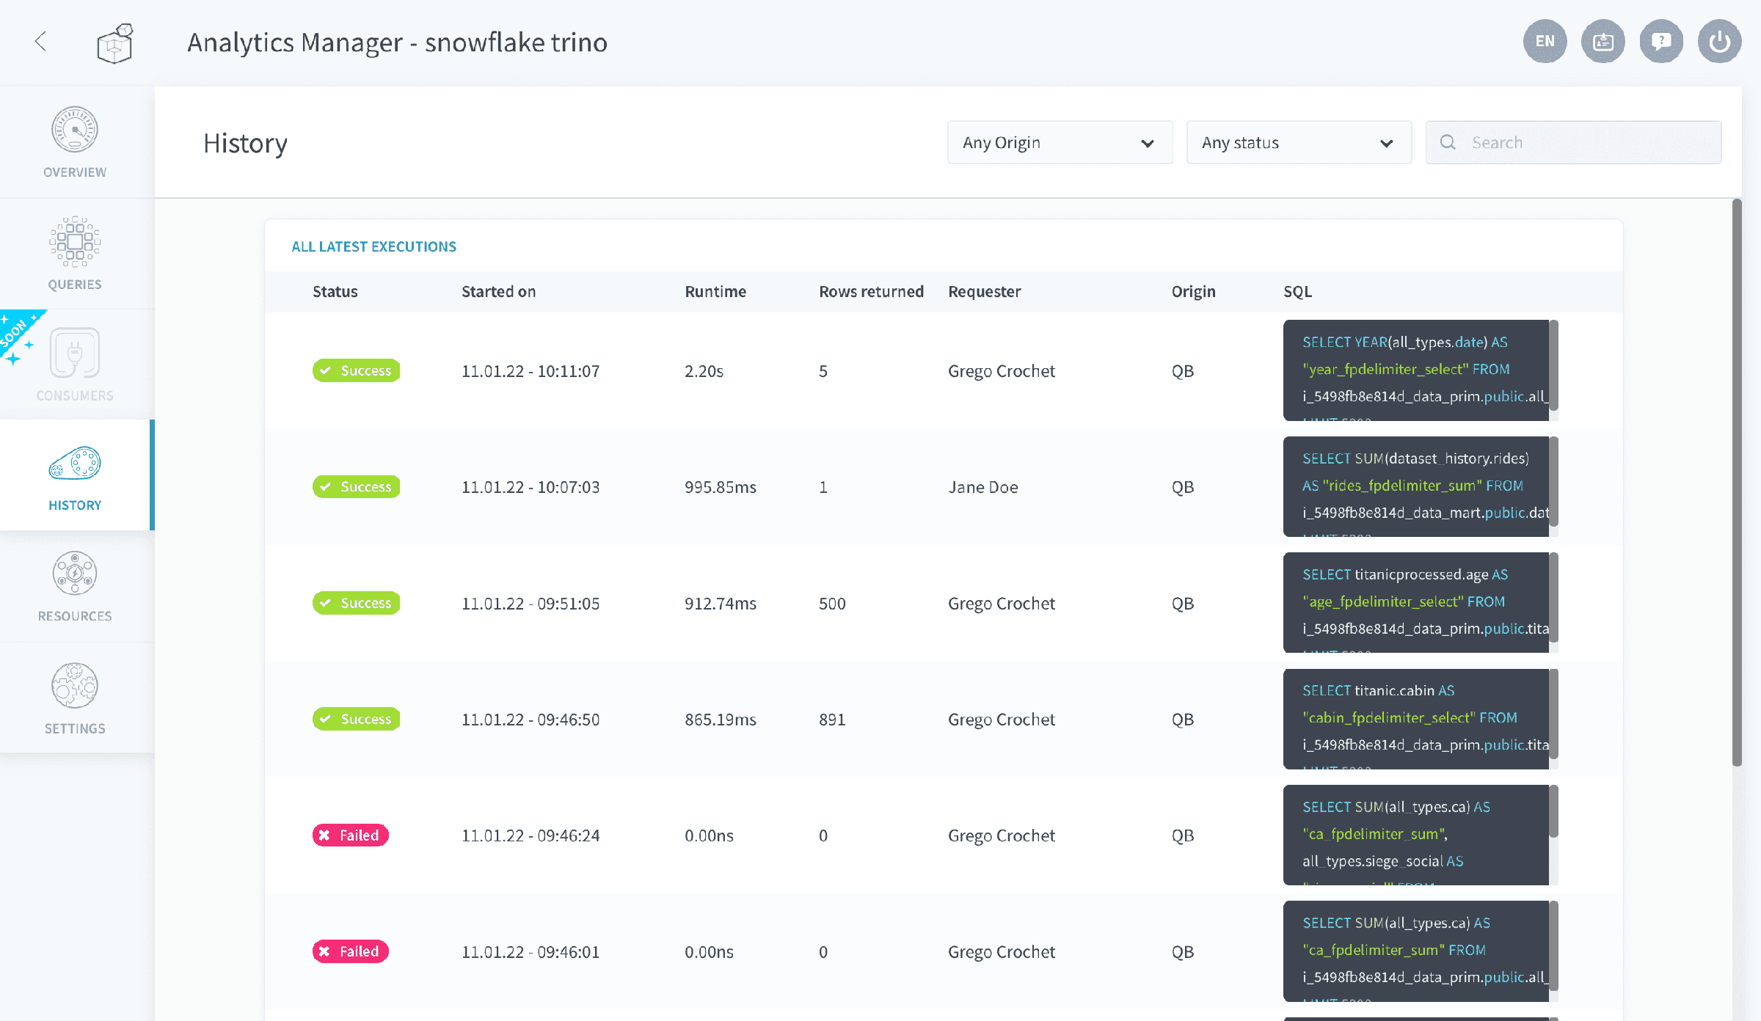Click Success badge for 09:46:50 execution
The width and height of the screenshot is (1761, 1021).
(x=356, y=719)
